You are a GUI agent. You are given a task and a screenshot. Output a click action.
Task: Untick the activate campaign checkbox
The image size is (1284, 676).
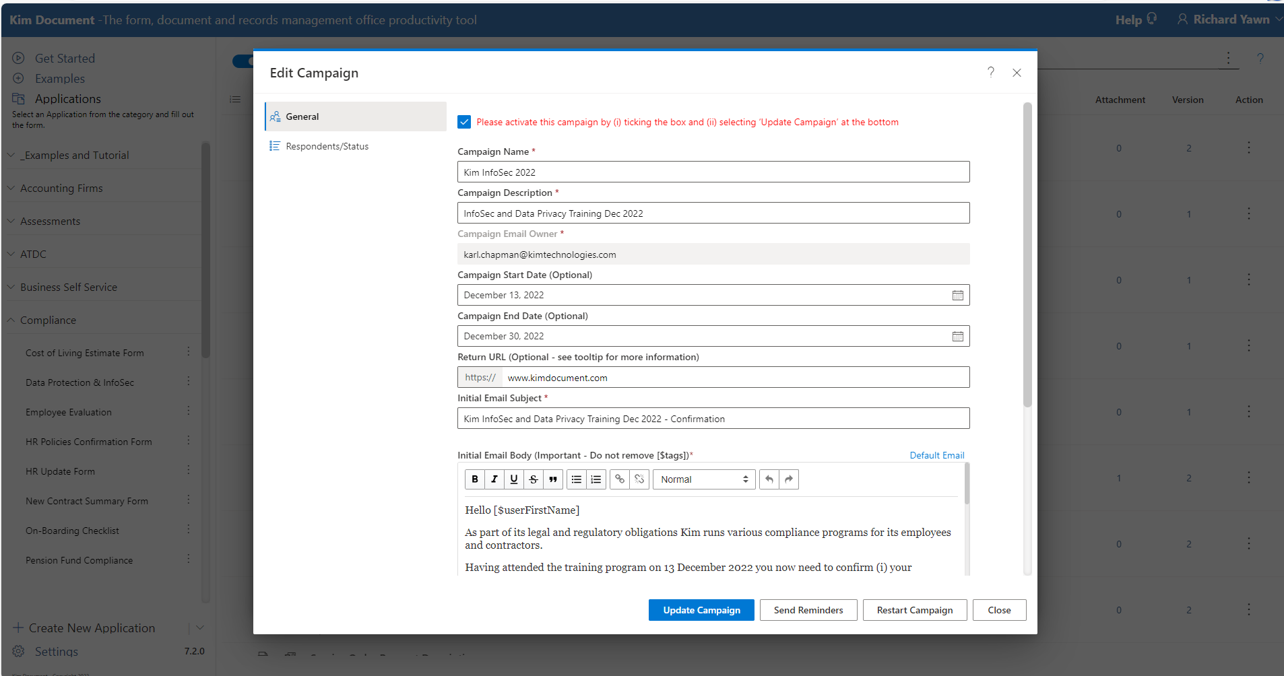[464, 122]
